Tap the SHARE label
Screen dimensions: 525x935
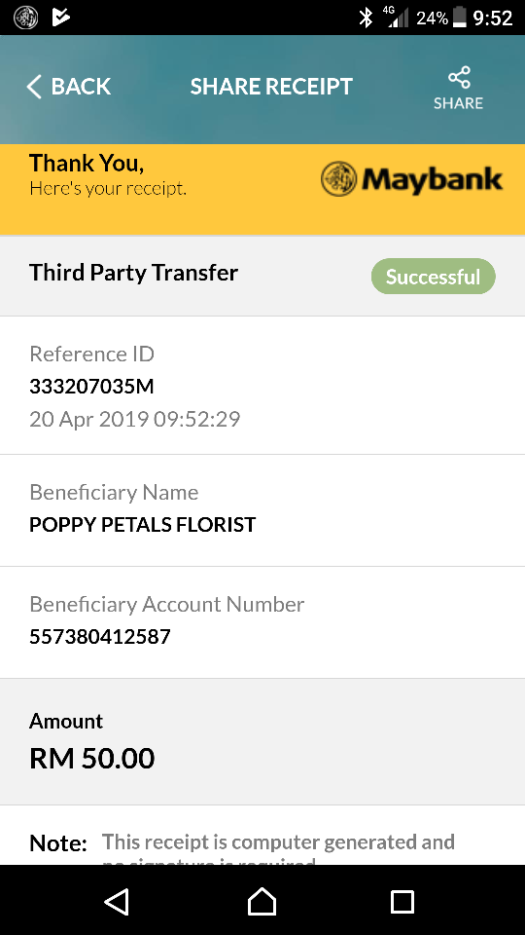(458, 103)
